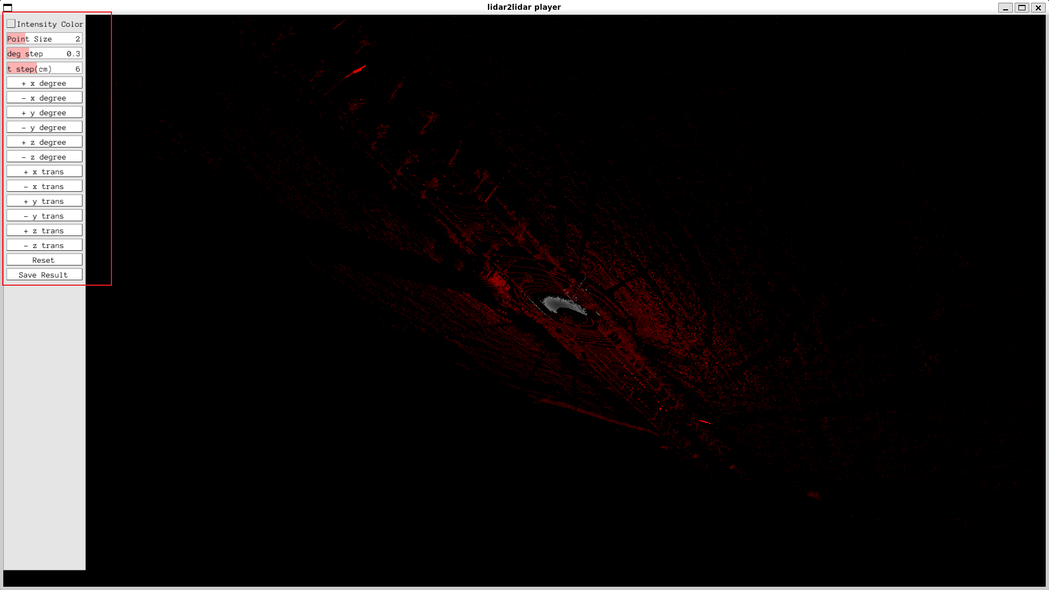Enable the Intensity Color checkbox
Image resolution: width=1049 pixels, height=590 pixels.
(x=11, y=24)
